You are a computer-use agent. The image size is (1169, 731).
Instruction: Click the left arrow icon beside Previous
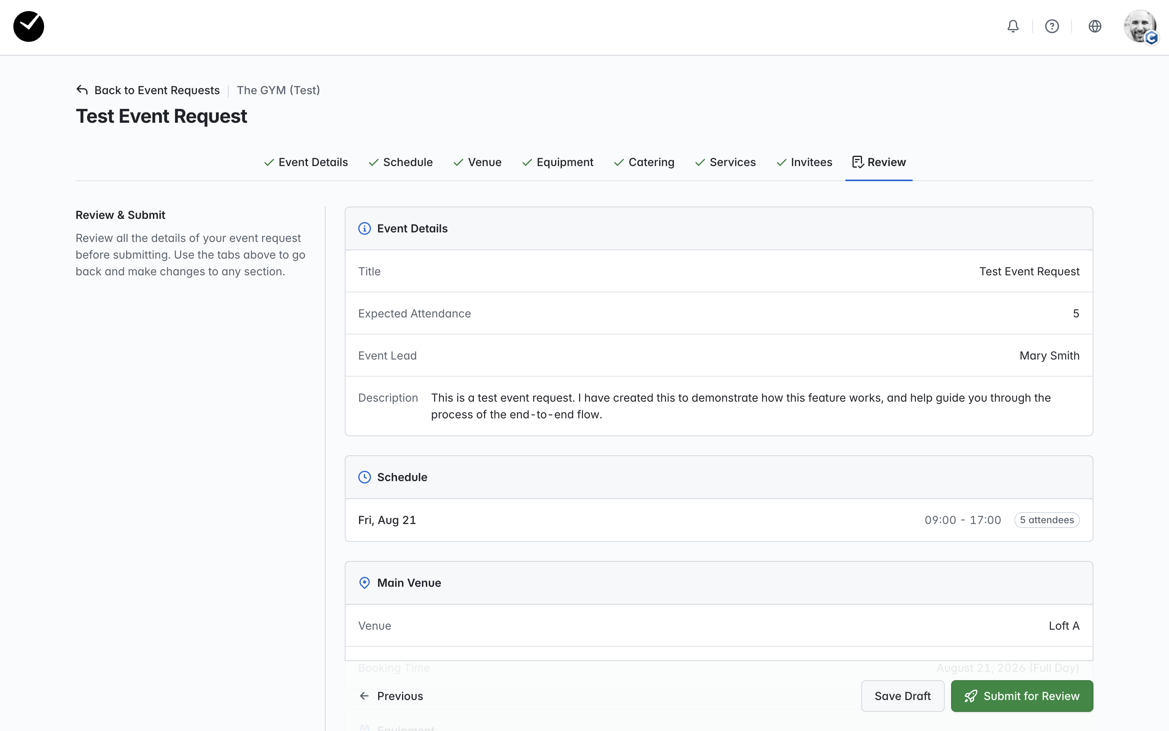[364, 696]
